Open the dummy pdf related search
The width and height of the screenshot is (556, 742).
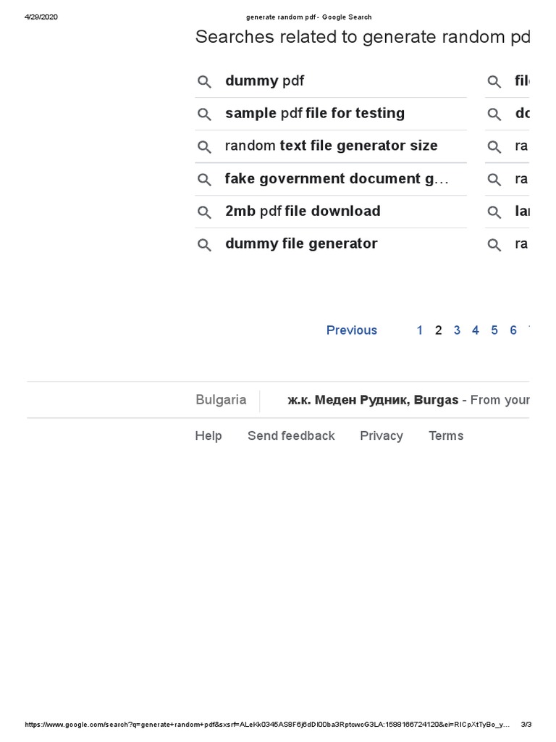264,81
